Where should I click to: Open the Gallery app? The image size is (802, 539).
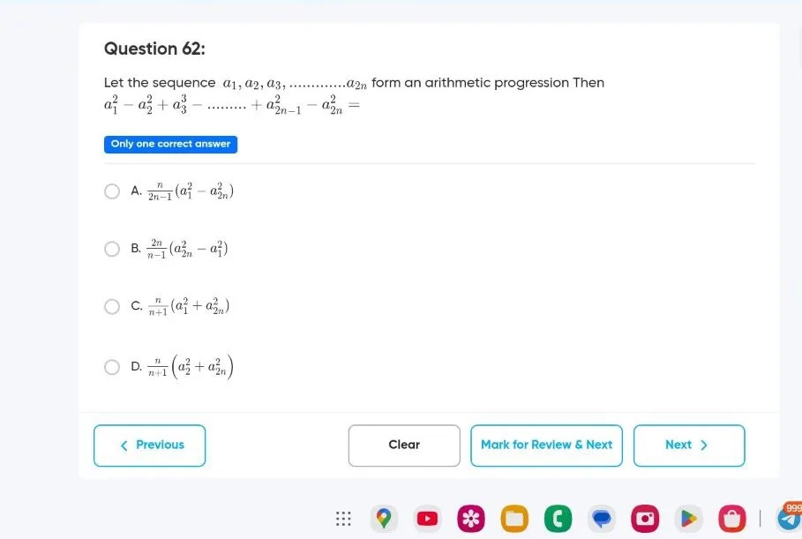pos(471,519)
